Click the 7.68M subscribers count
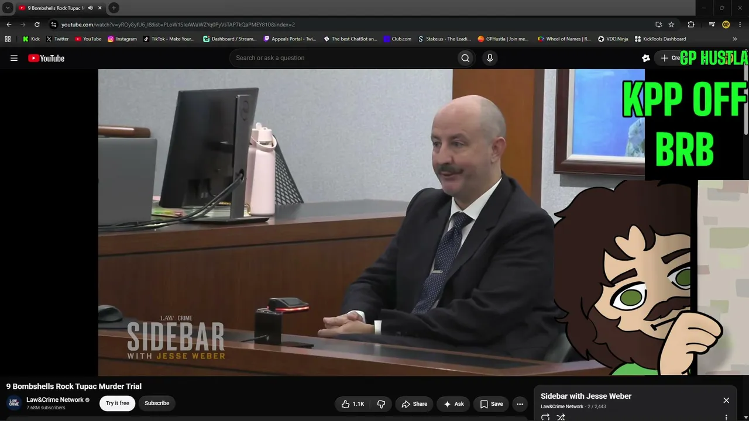The width and height of the screenshot is (749, 421). click(46, 408)
